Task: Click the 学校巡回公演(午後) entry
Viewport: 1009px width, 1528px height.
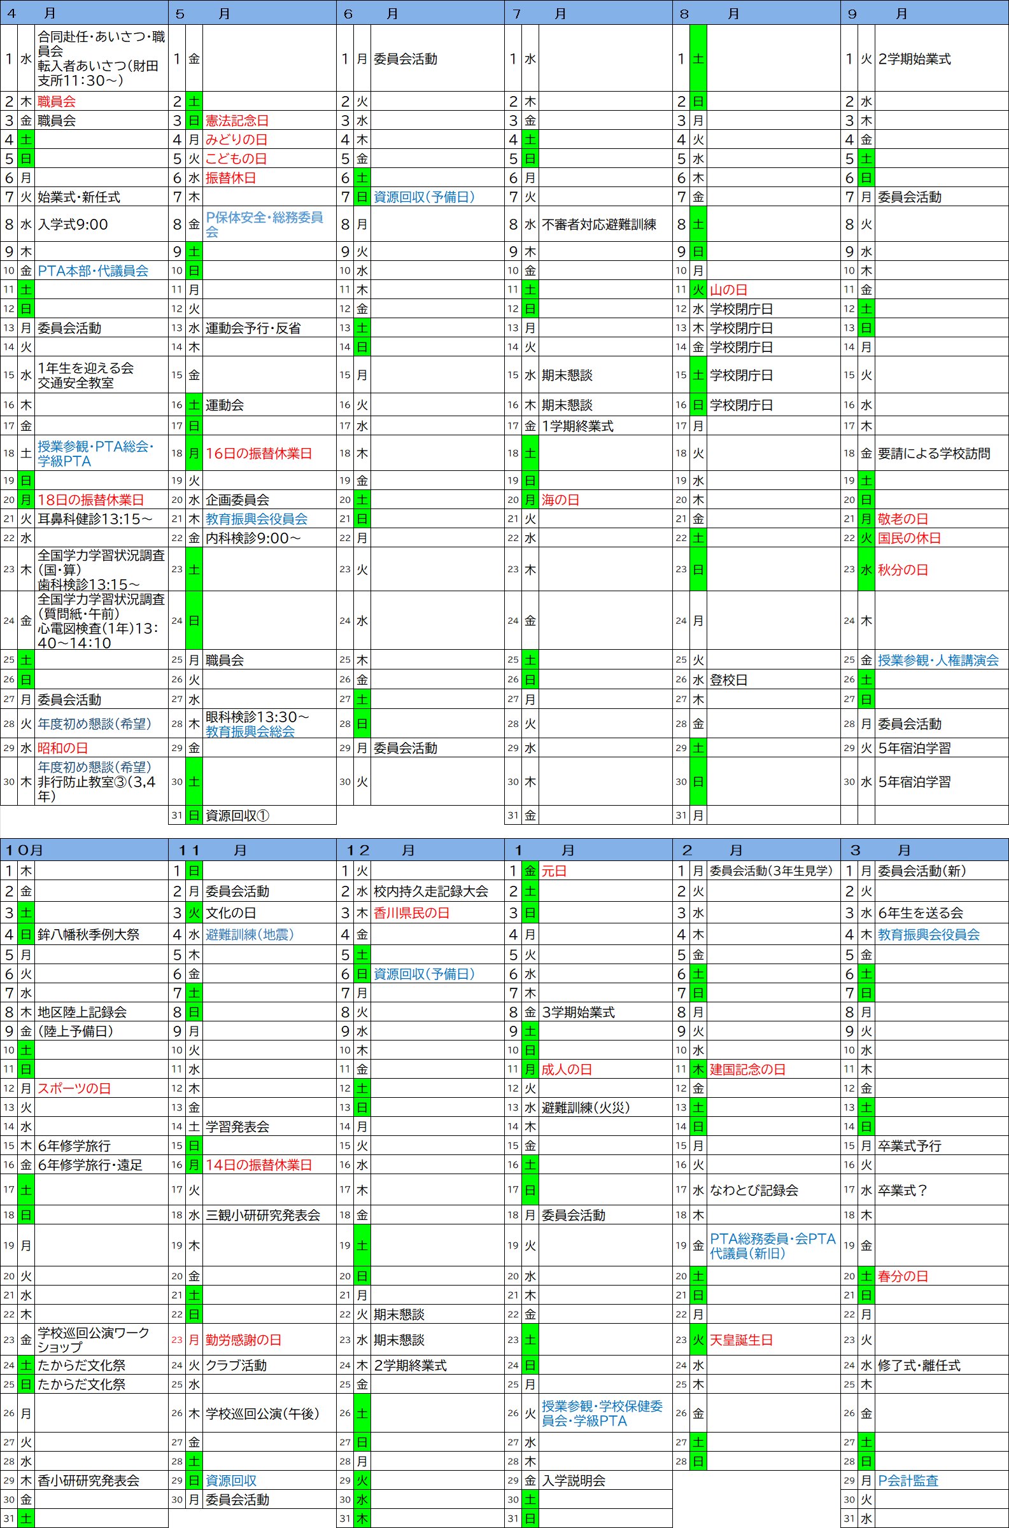Action: (262, 1413)
